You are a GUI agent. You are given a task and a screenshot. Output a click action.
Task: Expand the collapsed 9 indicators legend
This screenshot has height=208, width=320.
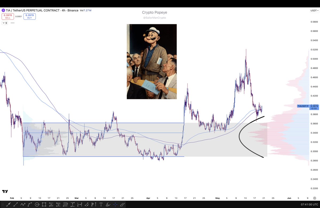tap(5, 23)
